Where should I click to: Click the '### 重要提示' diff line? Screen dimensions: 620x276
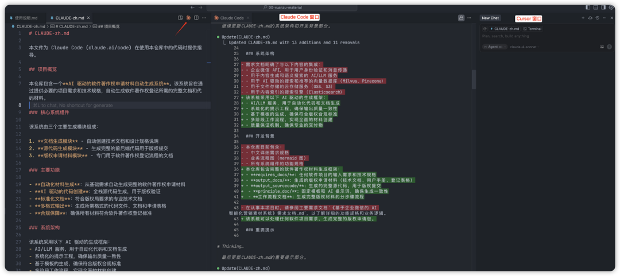pos(260,230)
